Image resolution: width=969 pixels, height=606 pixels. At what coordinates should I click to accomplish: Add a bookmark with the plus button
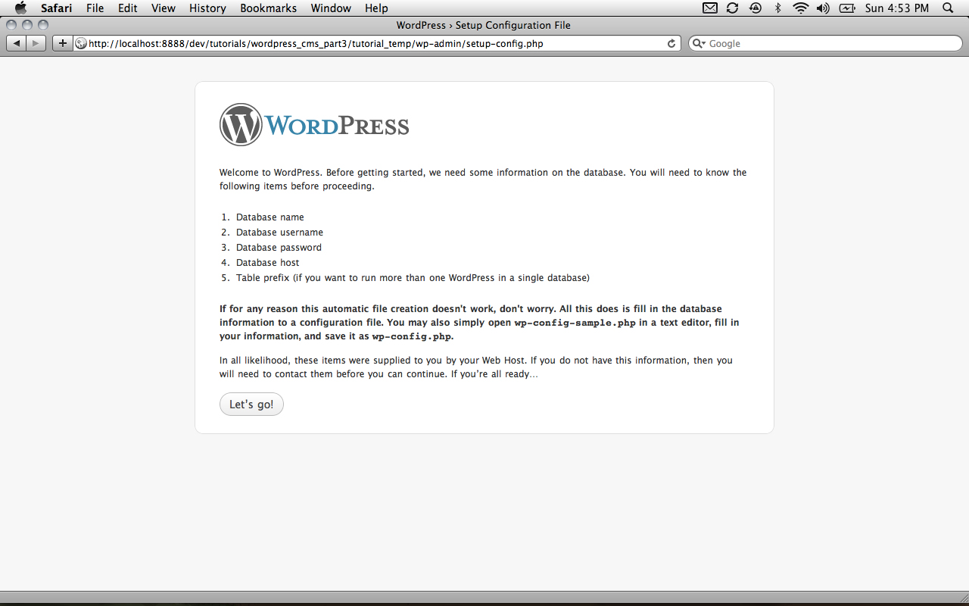point(63,43)
